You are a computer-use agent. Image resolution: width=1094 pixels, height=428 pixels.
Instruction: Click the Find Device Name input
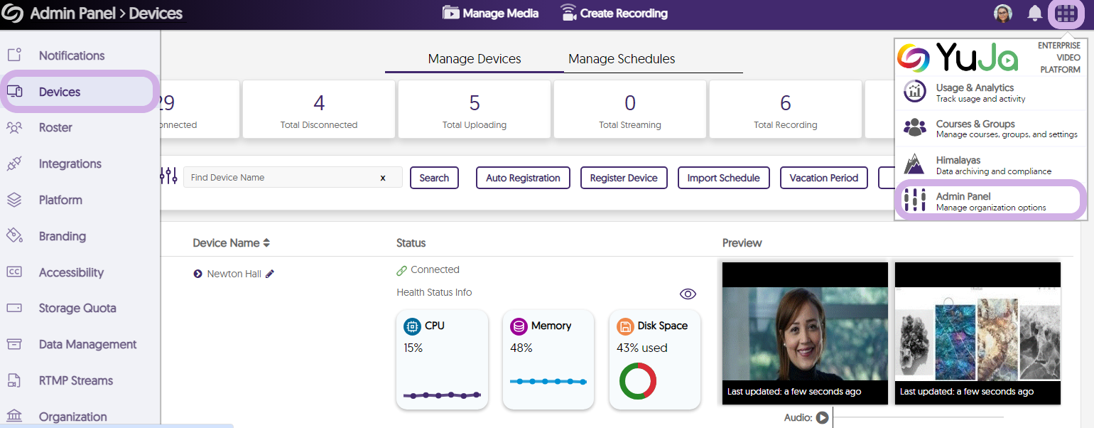(281, 178)
